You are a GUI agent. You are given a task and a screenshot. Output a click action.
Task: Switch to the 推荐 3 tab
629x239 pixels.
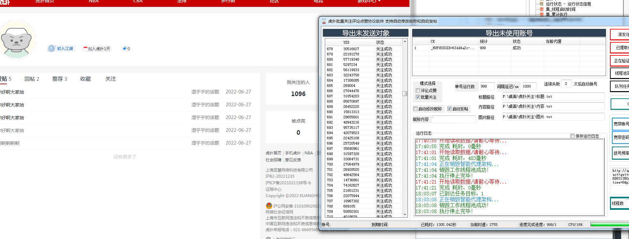tap(60, 79)
